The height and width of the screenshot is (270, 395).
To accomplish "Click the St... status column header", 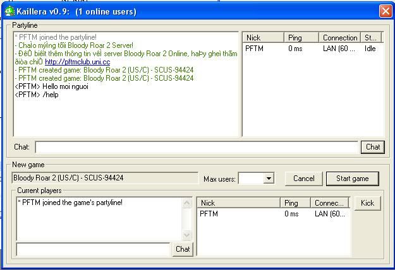I will coord(371,38).
